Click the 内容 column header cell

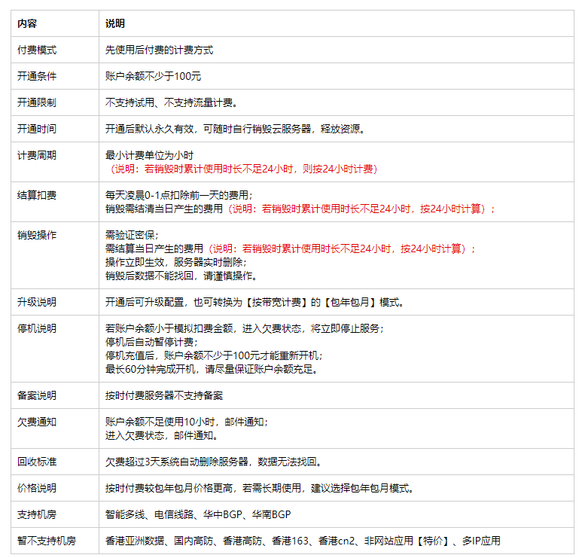tap(27, 23)
